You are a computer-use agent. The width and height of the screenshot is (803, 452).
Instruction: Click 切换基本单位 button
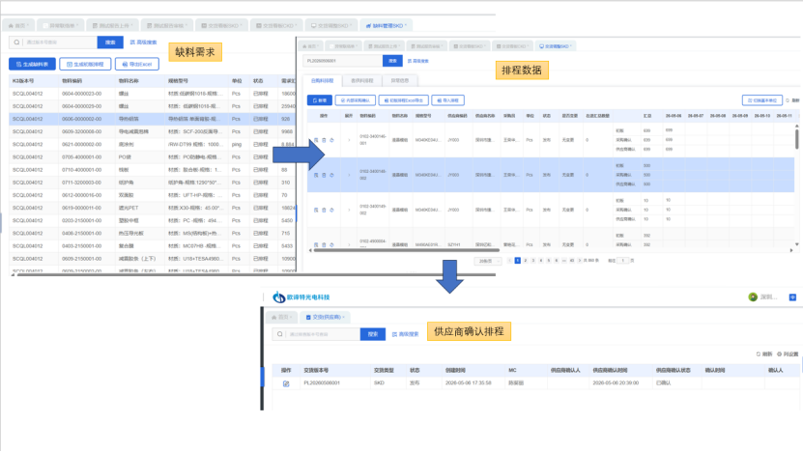coord(762,100)
